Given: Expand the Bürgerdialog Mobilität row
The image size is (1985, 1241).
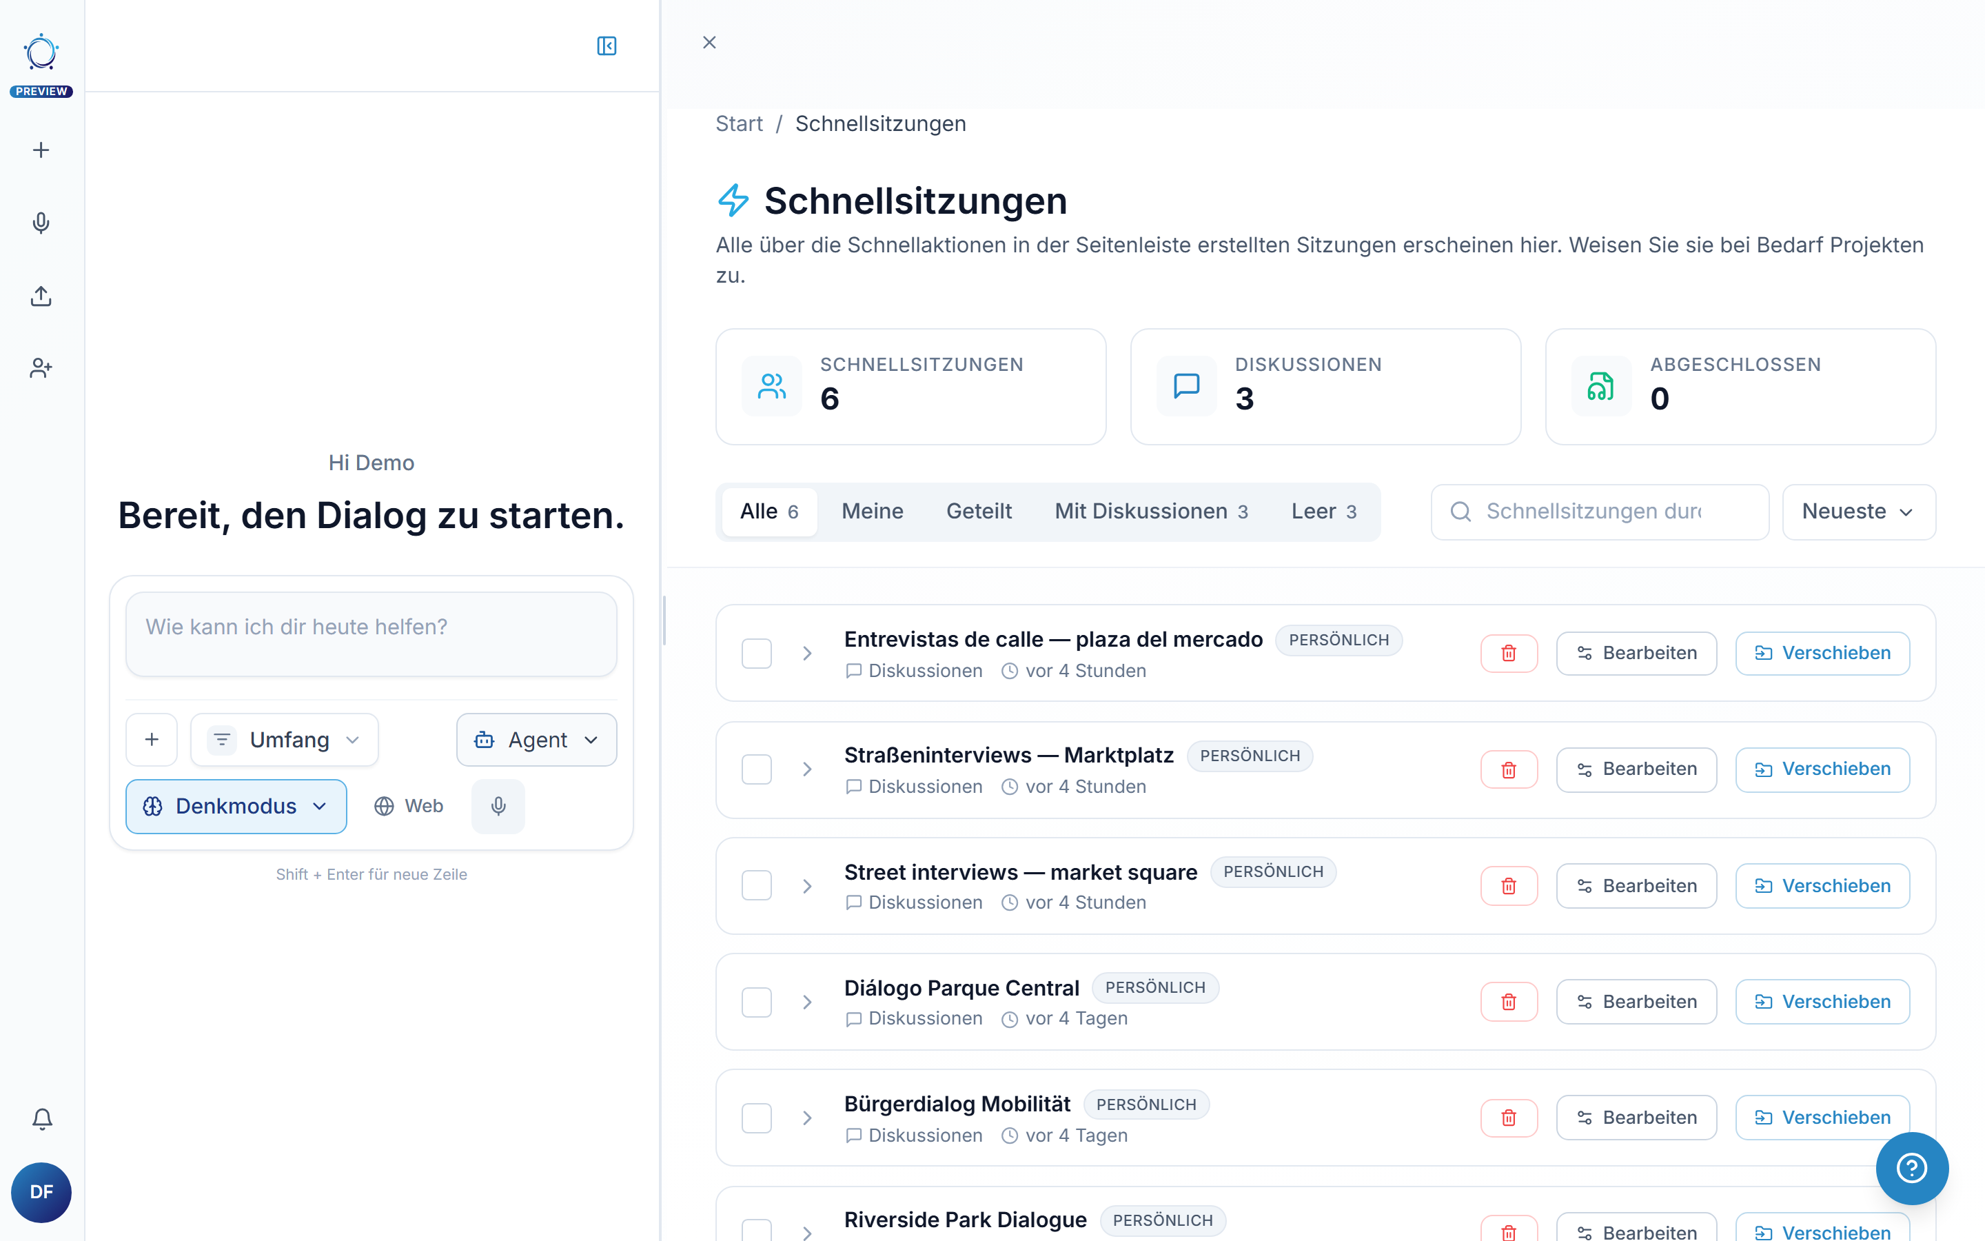Looking at the screenshot, I should coord(807,1117).
